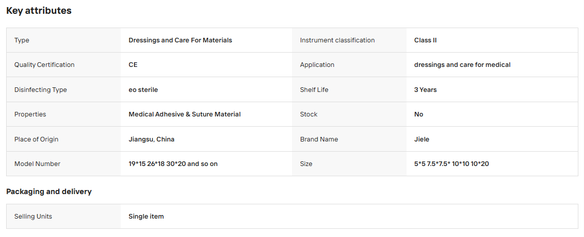
Task: Click the Class II value
Action: (x=425, y=40)
